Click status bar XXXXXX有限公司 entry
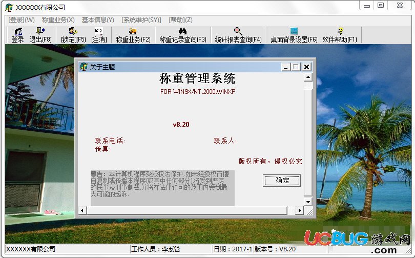415x258 pixels. 67,249
